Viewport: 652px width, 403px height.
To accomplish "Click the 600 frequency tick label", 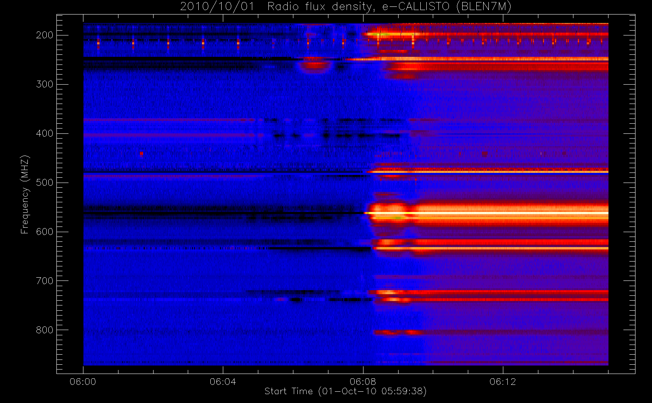I will [44, 232].
